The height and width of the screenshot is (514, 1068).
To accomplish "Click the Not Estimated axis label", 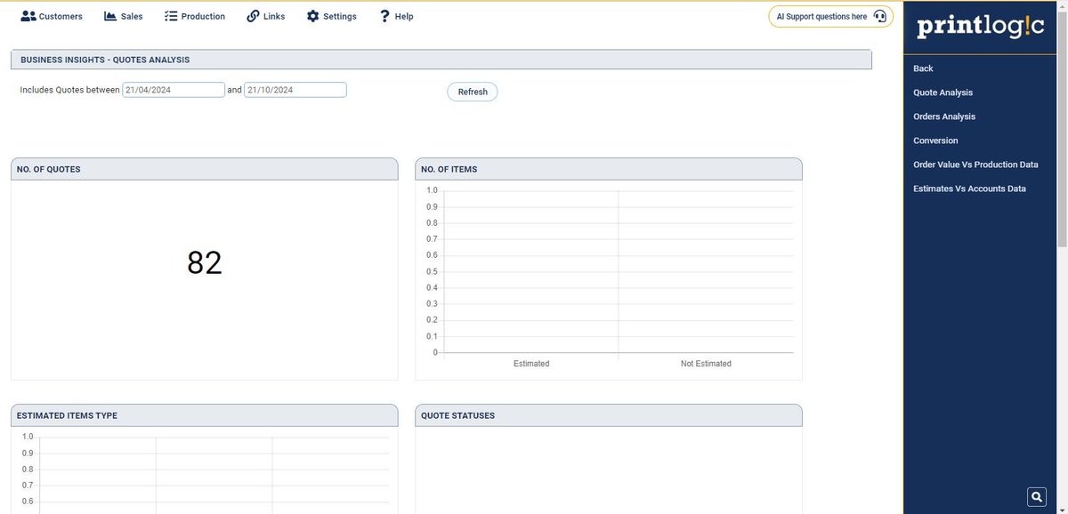I will 706,364.
